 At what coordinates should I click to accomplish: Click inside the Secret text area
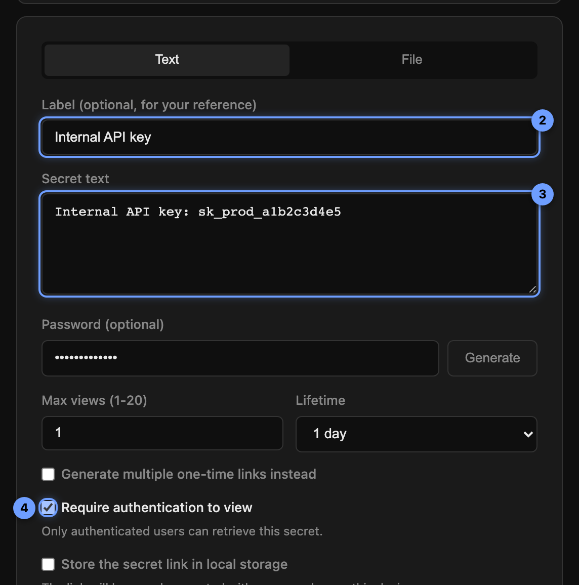point(289,244)
